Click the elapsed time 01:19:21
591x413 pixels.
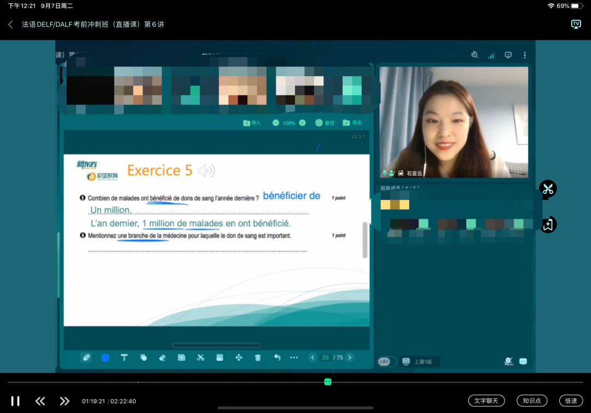point(94,401)
